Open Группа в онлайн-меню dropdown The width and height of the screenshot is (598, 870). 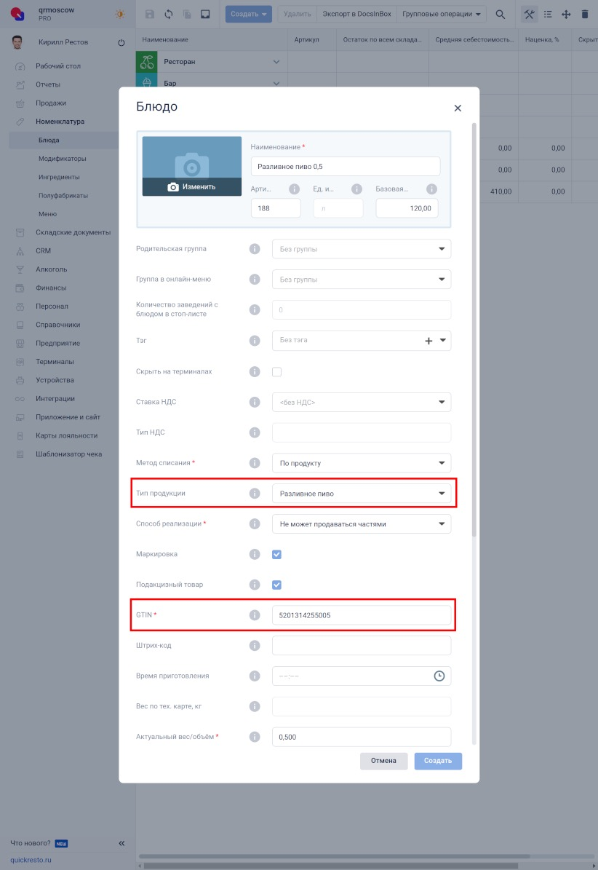point(362,280)
